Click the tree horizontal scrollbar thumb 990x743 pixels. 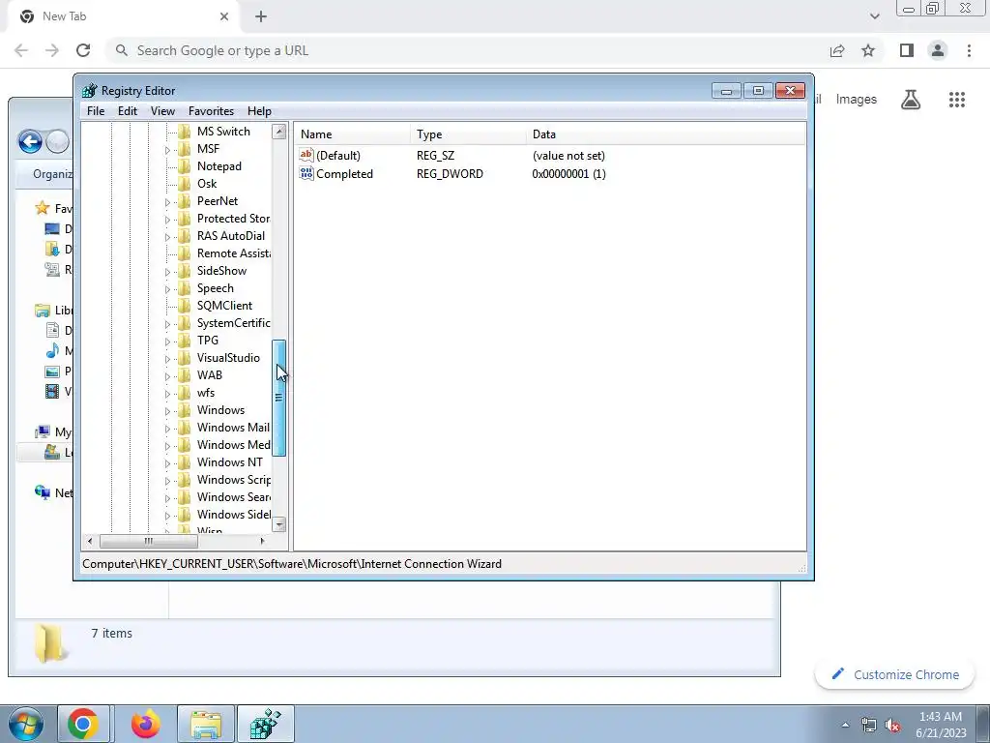point(148,541)
